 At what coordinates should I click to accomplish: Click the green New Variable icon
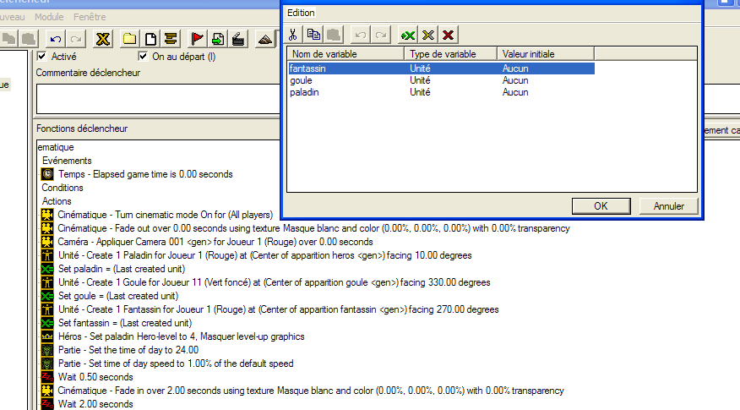[x=408, y=35]
